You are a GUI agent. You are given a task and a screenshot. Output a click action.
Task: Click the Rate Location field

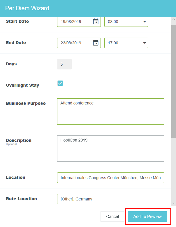point(110,199)
